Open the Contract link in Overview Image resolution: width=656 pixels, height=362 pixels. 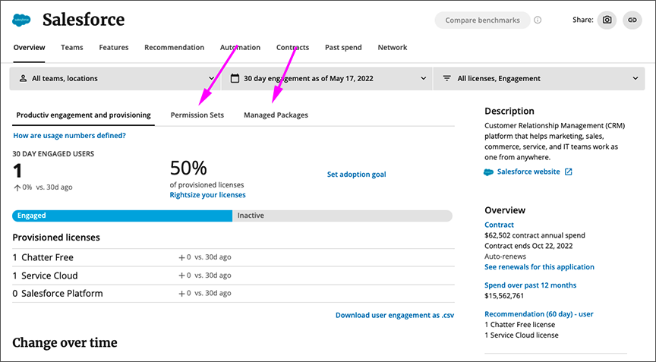(x=499, y=225)
